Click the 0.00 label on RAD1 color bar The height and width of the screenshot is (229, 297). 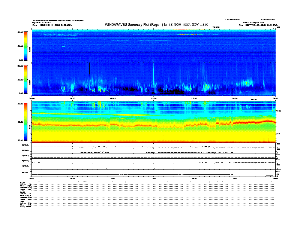21,93
